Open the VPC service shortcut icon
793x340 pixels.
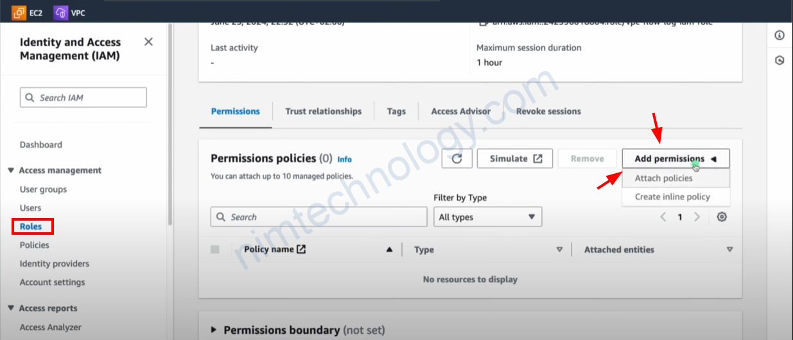pos(60,12)
